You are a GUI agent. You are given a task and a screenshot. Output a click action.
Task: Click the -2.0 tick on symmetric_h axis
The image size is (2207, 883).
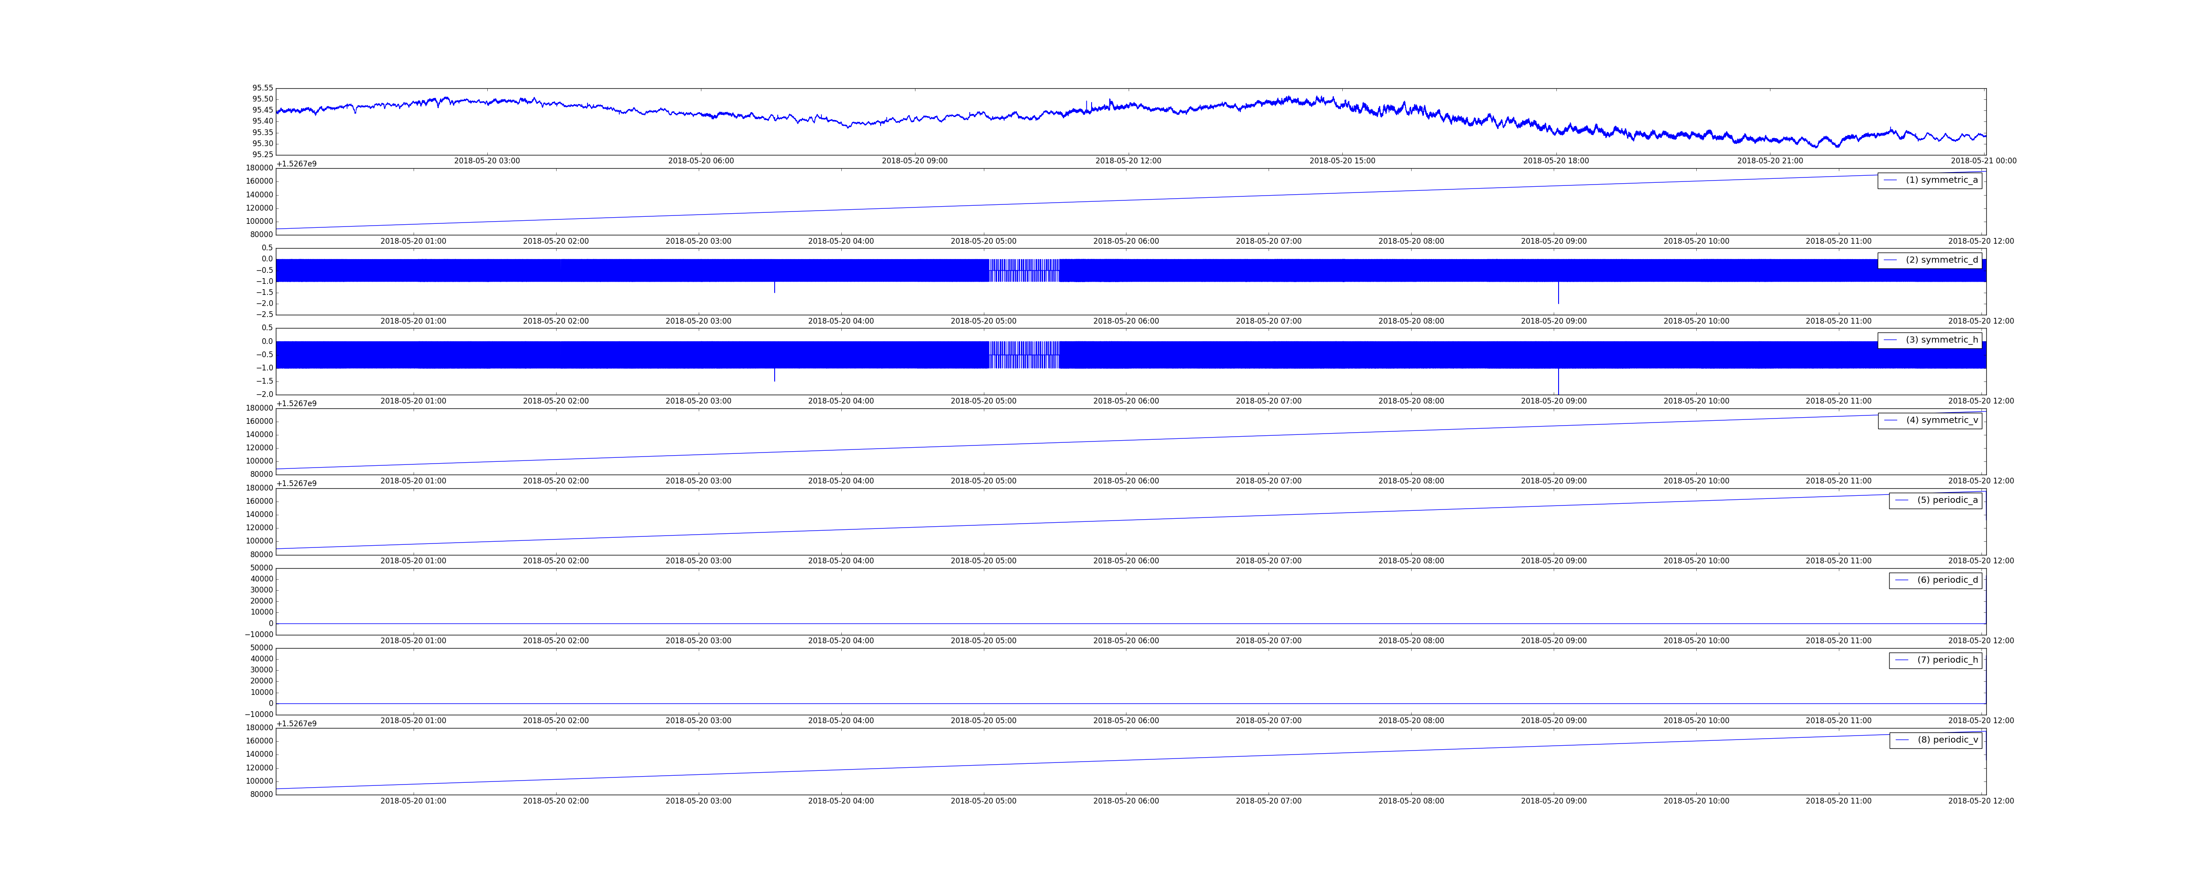pos(264,394)
